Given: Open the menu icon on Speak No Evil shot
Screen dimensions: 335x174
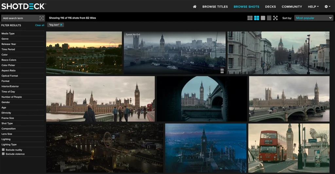Looking at the screenshot, I should (222, 71).
